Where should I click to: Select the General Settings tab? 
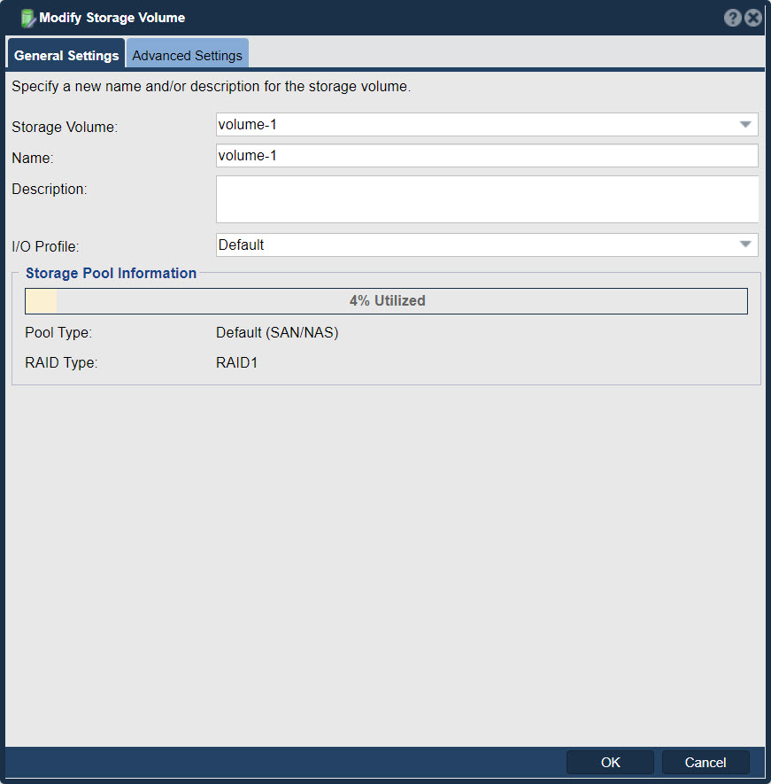[x=66, y=53]
